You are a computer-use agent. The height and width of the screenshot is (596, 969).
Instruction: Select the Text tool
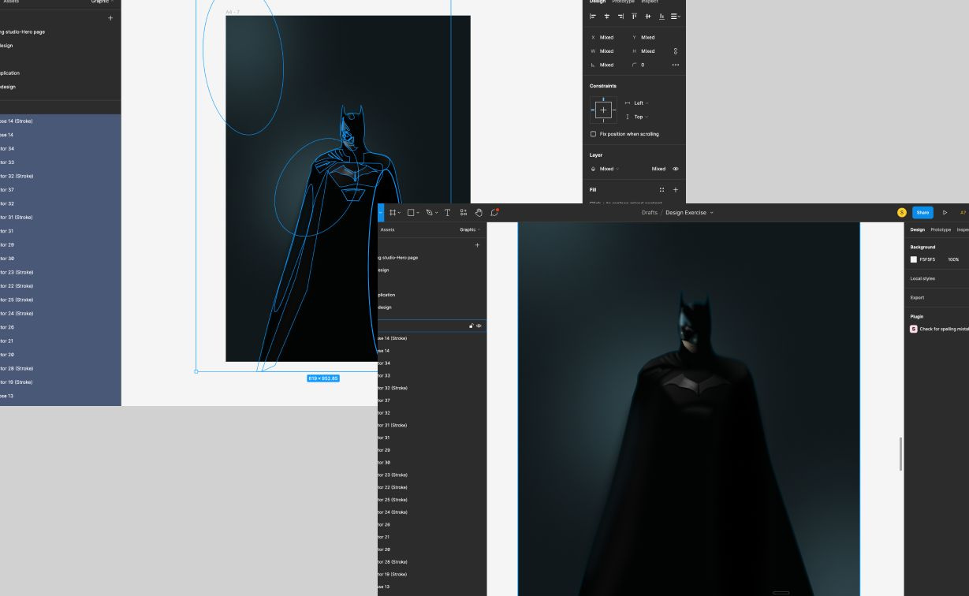coord(446,212)
